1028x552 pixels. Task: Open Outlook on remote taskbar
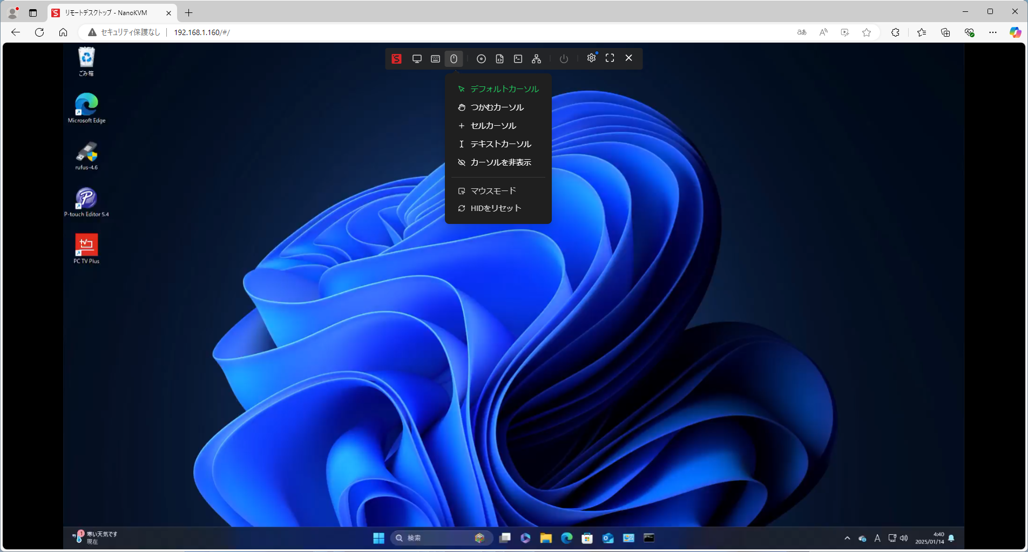pos(608,538)
